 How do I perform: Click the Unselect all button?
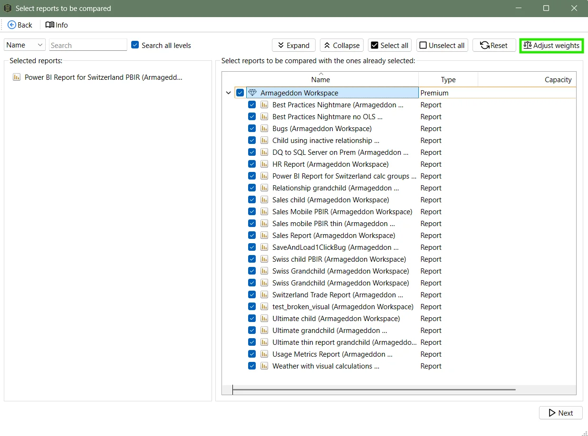click(442, 45)
